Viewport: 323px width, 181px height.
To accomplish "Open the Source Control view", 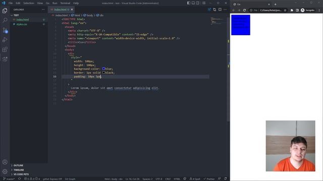I will pyautogui.click(x=5, y=30).
